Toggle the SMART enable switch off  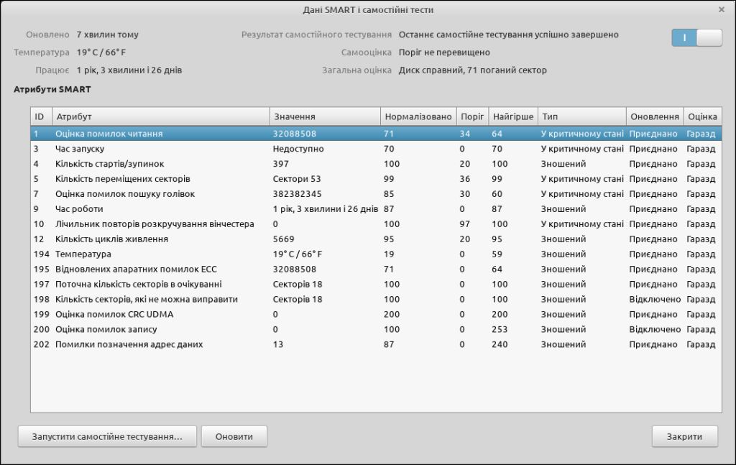696,38
